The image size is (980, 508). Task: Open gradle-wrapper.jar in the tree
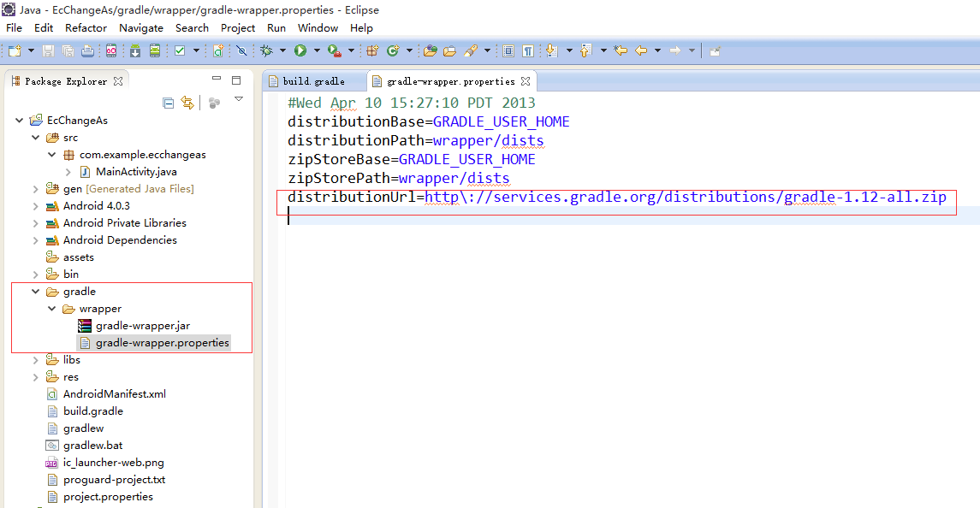pyautogui.click(x=142, y=326)
